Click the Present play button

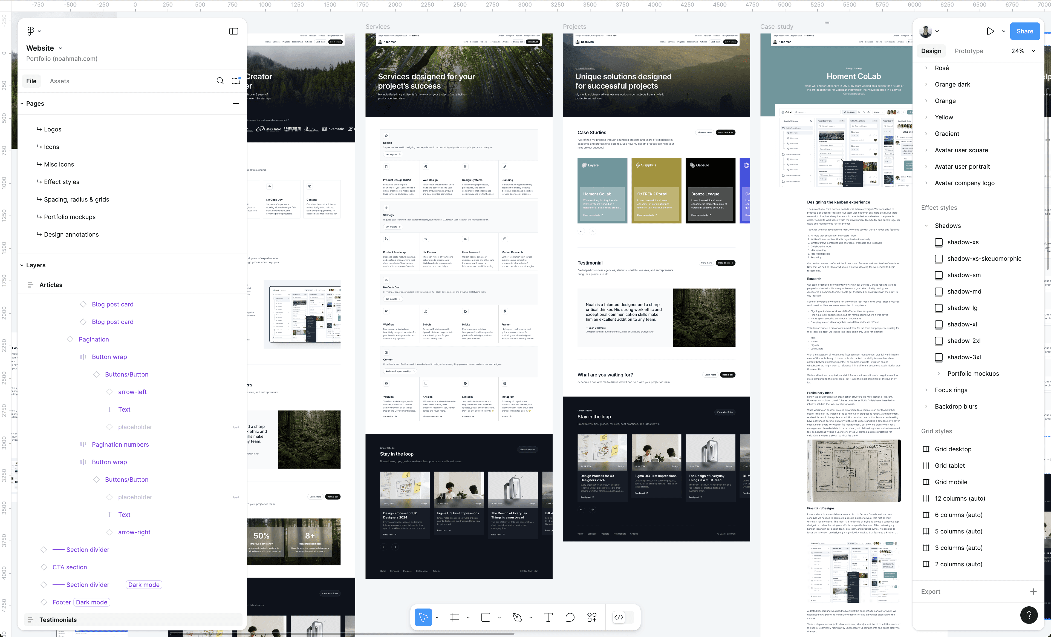(990, 31)
